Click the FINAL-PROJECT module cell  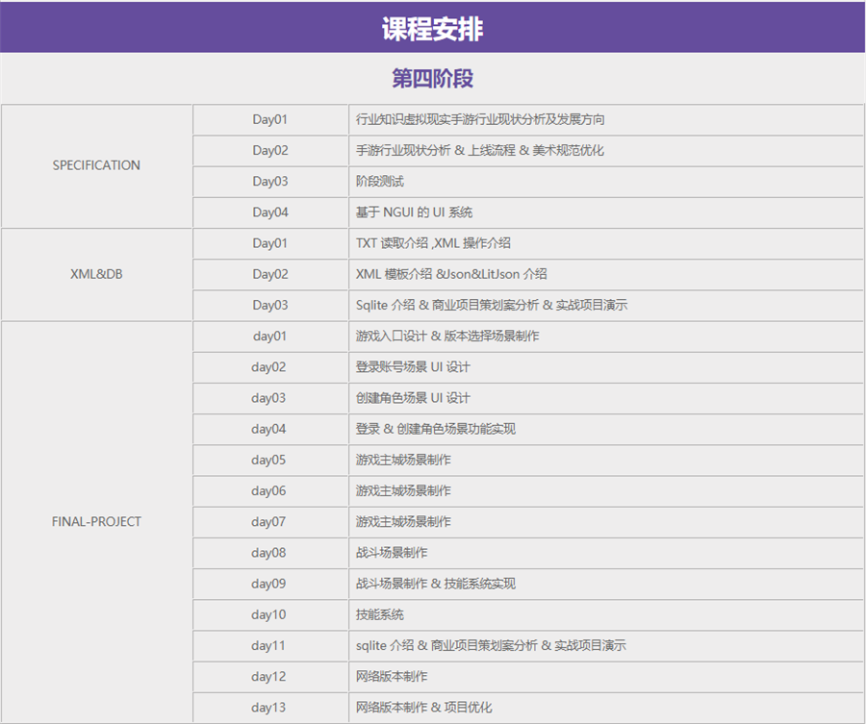[96, 522]
